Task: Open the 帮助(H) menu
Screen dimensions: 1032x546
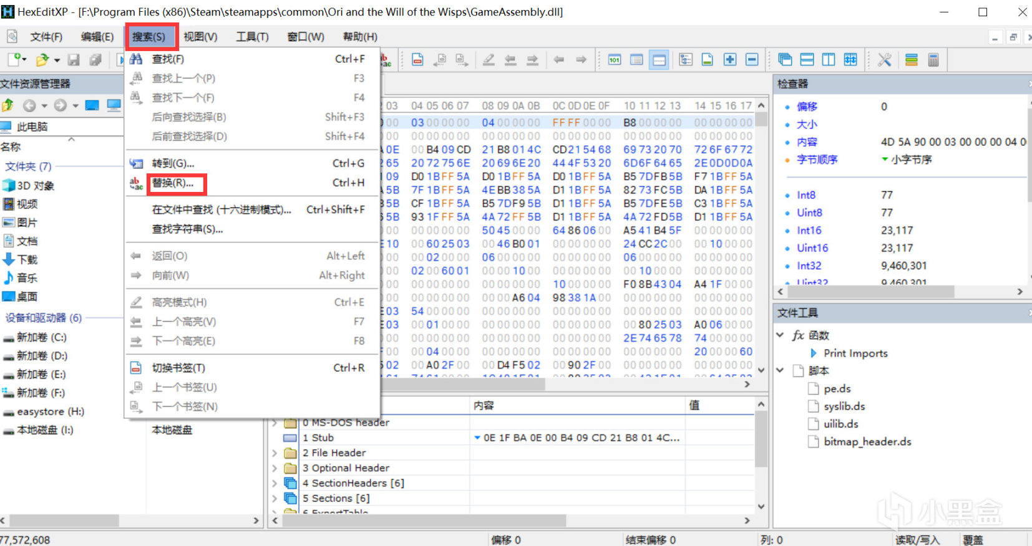Action: pos(360,37)
